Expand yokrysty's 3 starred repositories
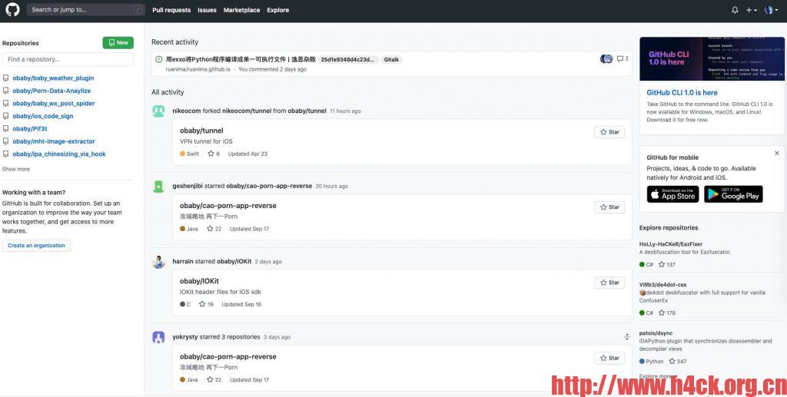 pyautogui.click(x=627, y=337)
